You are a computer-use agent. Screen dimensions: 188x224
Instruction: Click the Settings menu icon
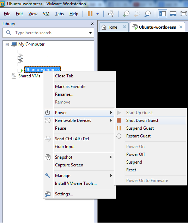tap(48, 194)
